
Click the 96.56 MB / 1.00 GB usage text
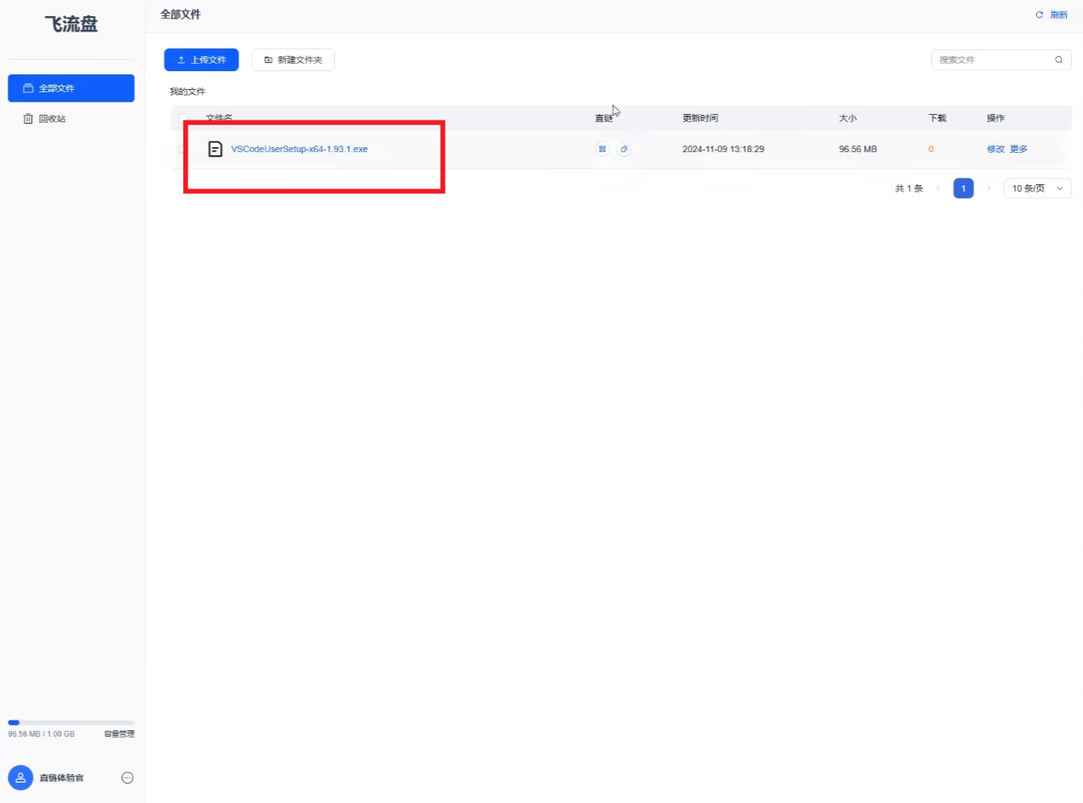pos(41,734)
